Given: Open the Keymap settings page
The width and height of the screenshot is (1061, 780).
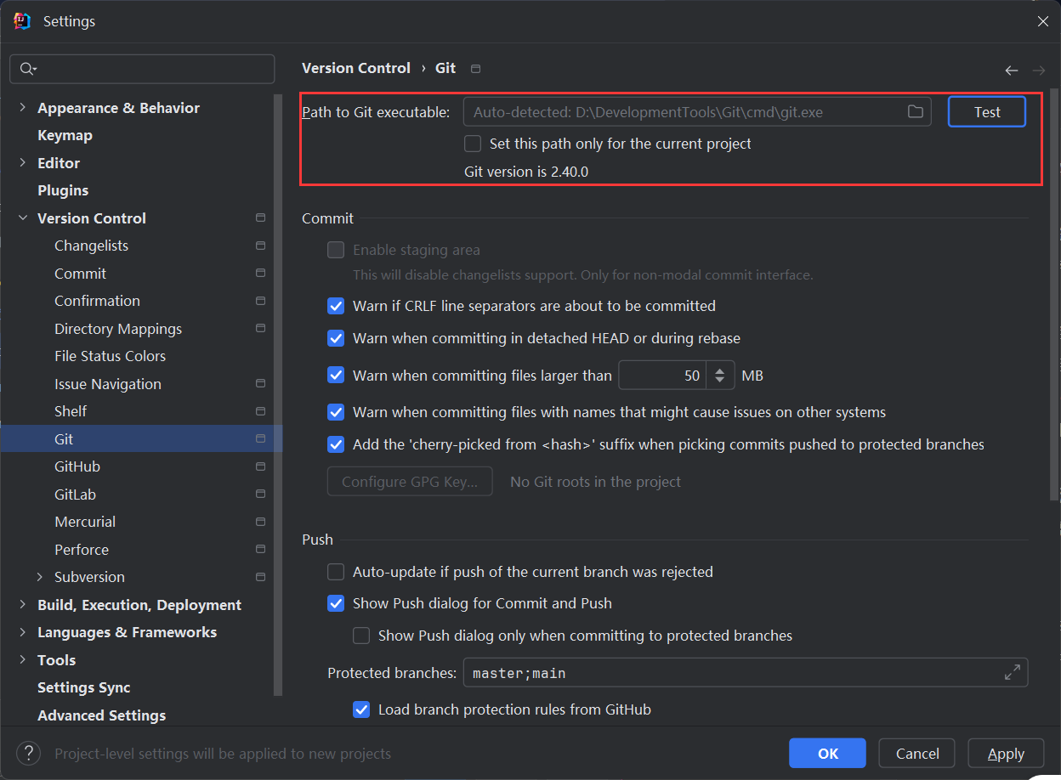Looking at the screenshot, I should point(65,135).
